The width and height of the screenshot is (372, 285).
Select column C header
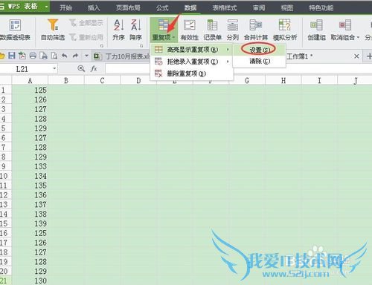click(x=102, y=81)
